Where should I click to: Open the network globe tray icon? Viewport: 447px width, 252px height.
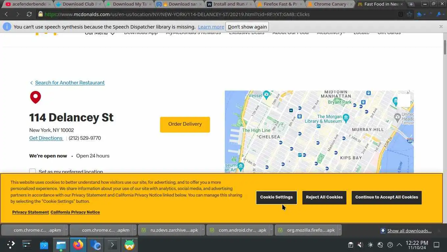click(x=380, y=245)
